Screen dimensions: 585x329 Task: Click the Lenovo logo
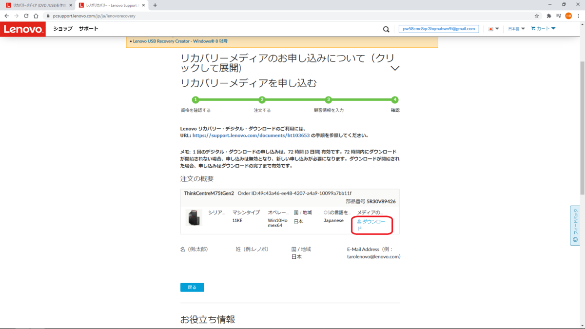(x=22, y=29)
